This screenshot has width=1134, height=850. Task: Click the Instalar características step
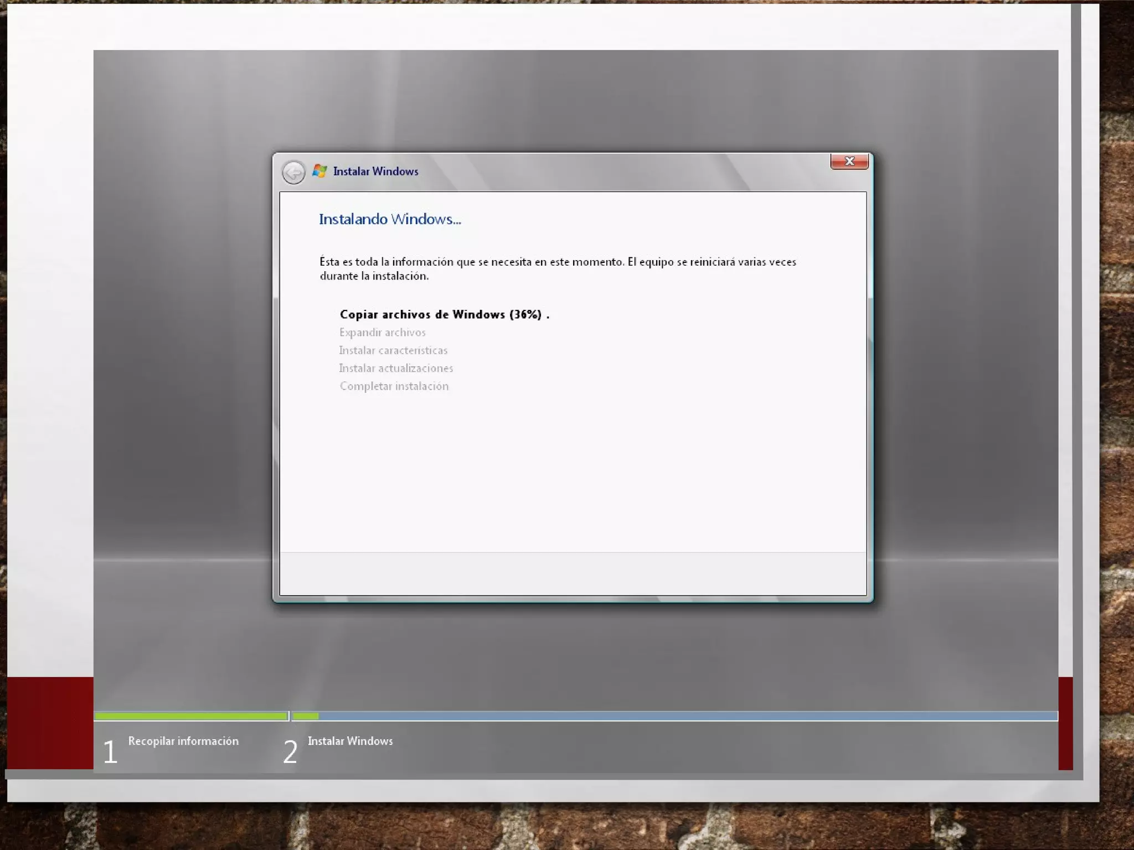393,350
